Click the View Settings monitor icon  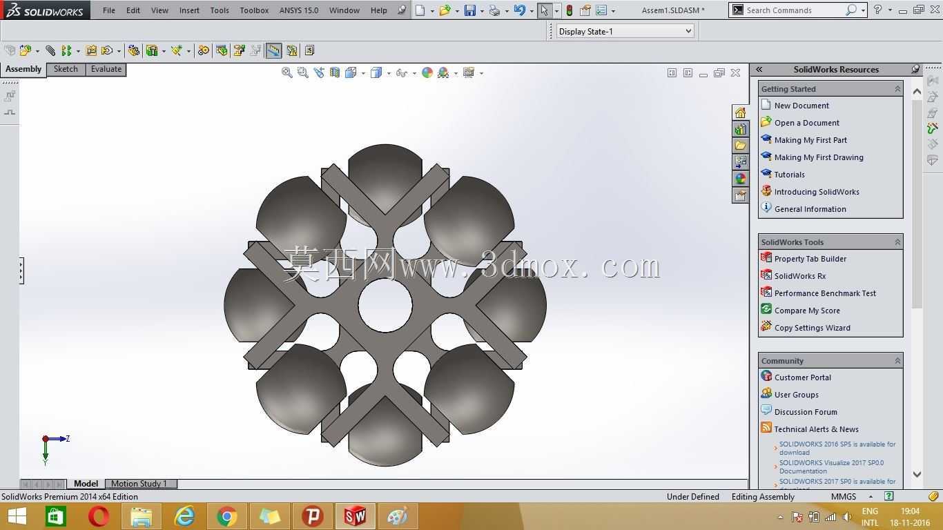pos(469,72)
